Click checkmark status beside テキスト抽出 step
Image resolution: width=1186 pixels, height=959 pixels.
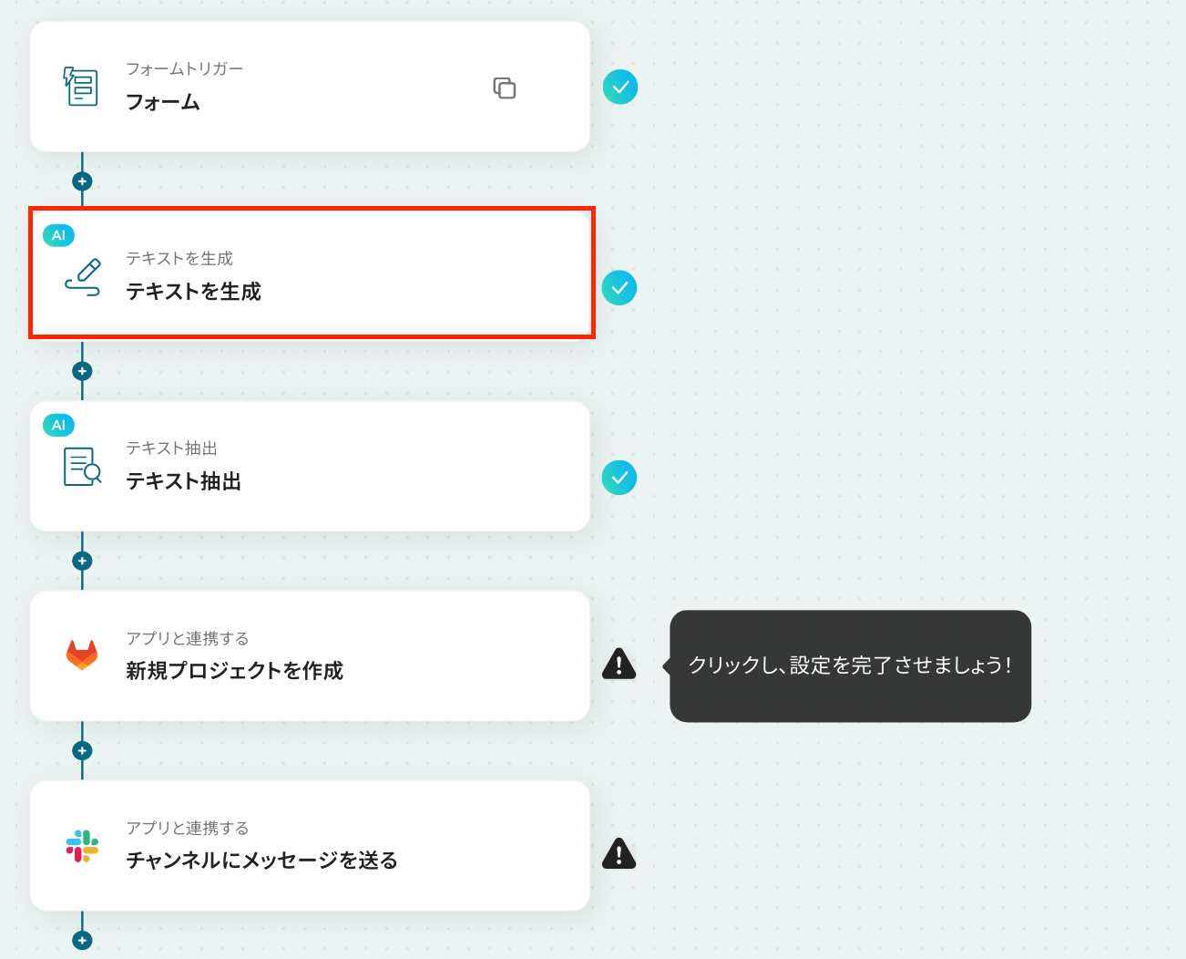tap(619, 478)
